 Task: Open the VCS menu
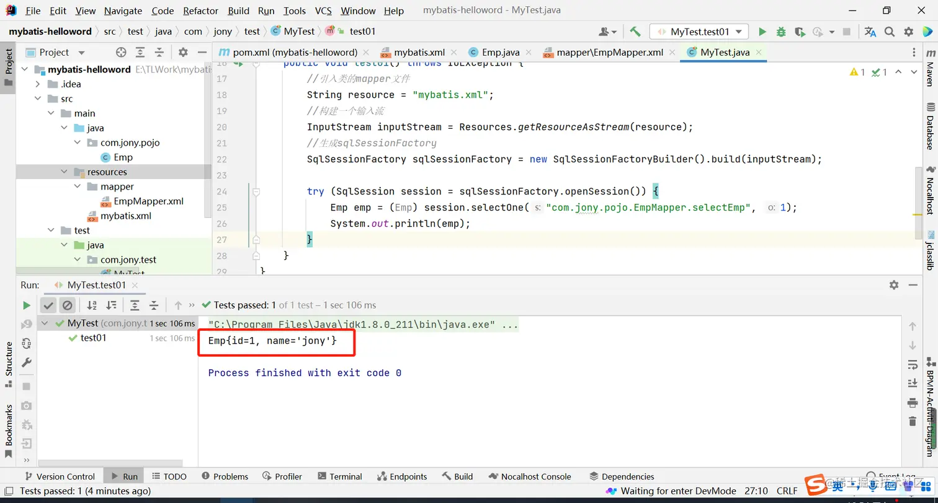click(x=323, y=11)
